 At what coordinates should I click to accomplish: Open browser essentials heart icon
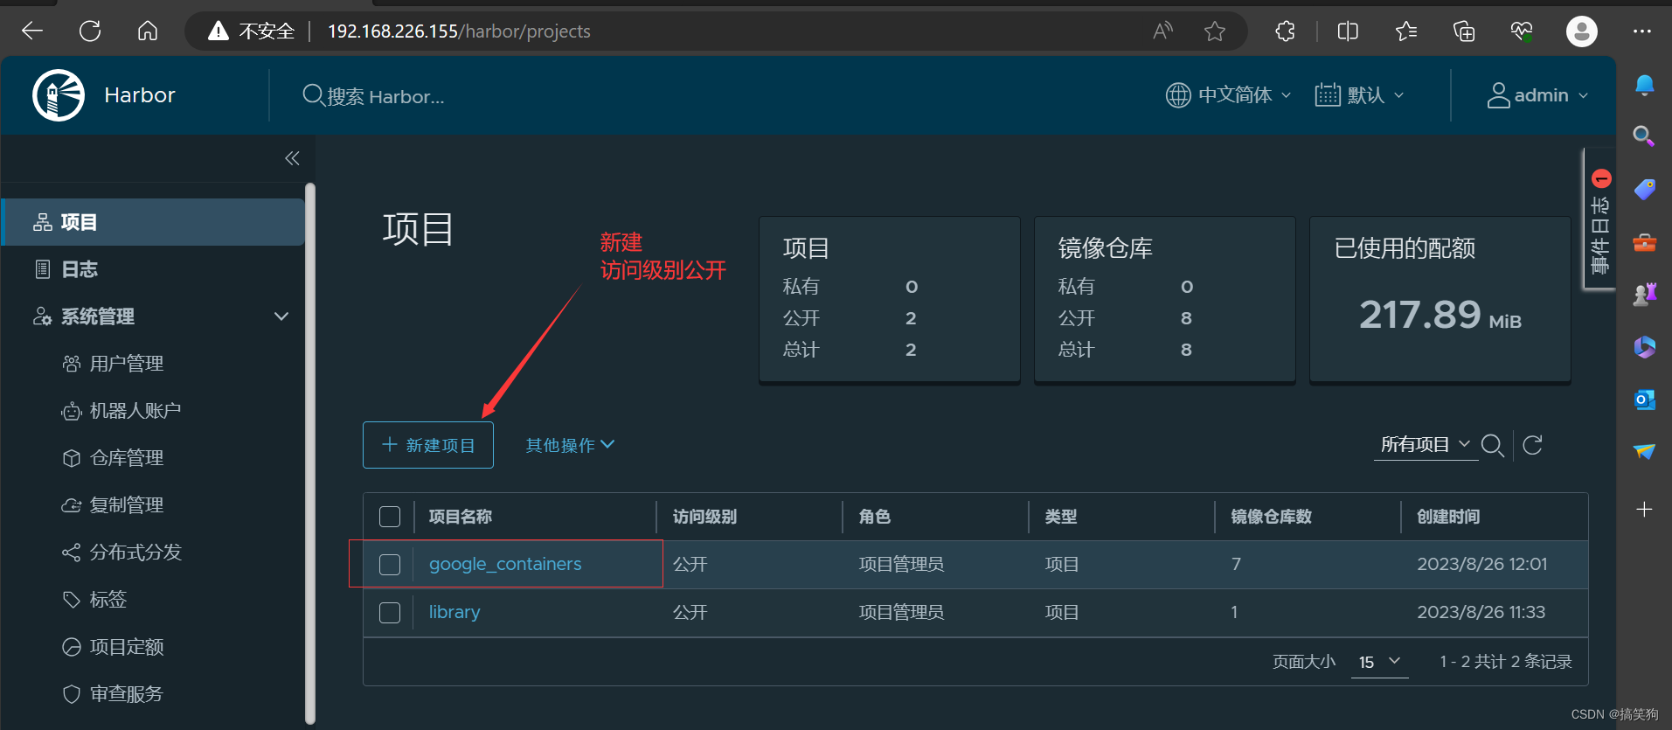click(1521, 31)
